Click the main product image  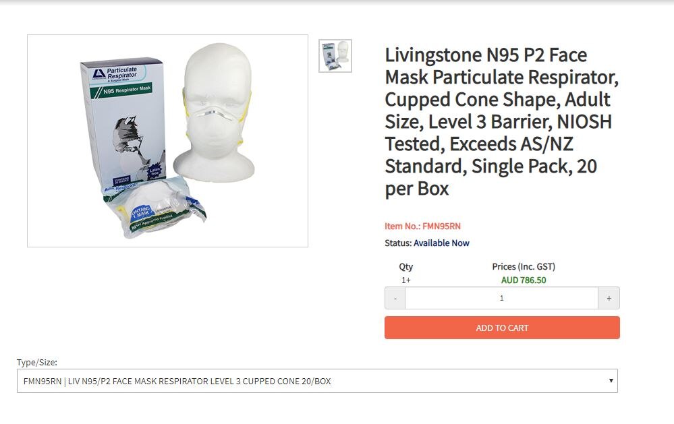[x=167, y=141]
